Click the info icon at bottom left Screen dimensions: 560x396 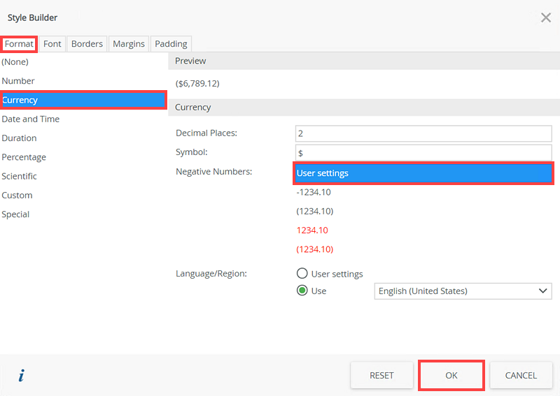point(21,376)
